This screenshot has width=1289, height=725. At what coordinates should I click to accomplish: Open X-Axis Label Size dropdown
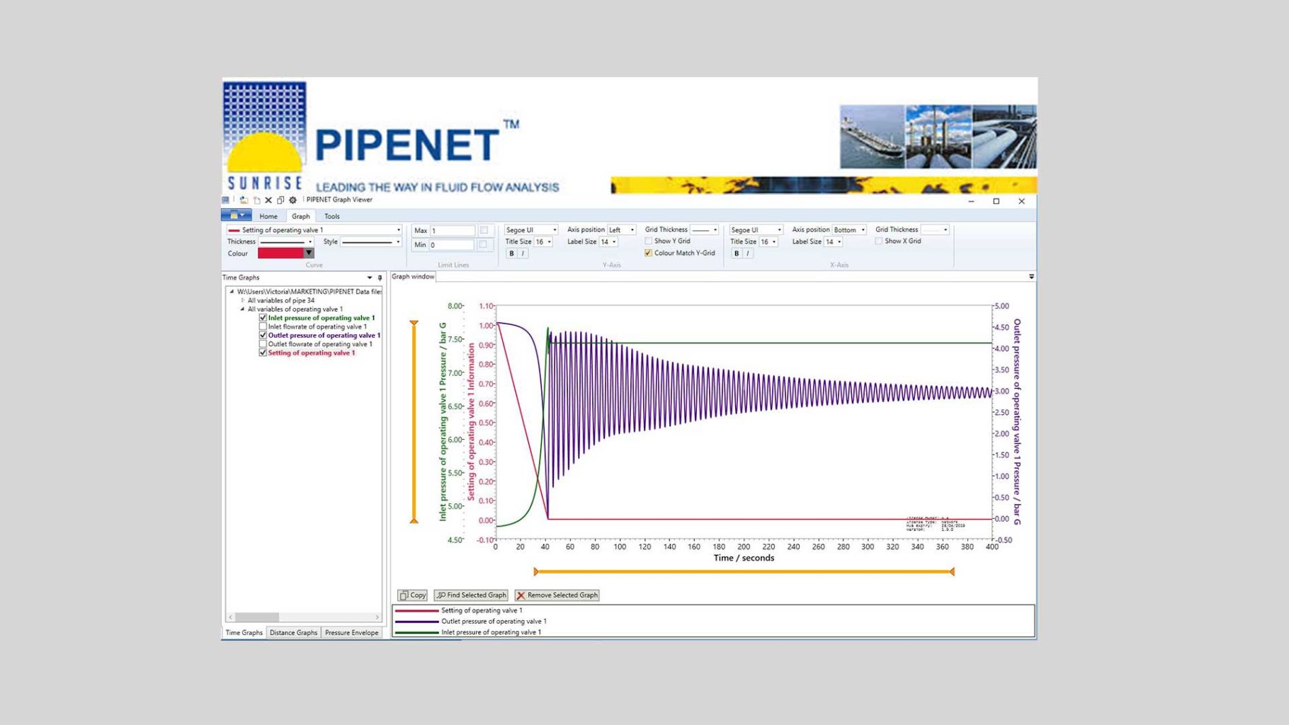(834, 242)
